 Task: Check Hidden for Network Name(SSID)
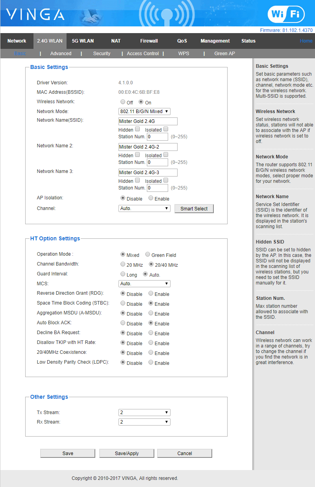[137, 129]
